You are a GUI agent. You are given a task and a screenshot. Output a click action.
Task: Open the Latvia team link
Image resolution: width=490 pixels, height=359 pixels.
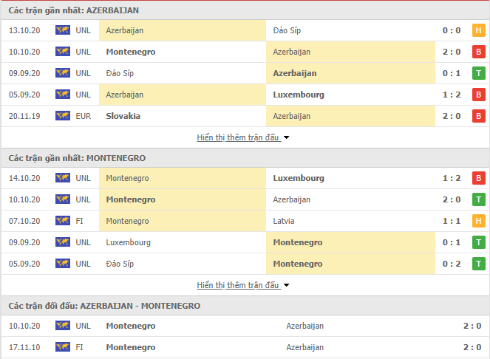pos(284,221)
